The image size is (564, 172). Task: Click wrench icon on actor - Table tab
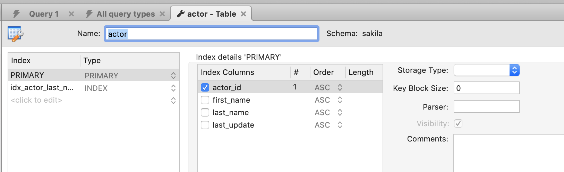181,14
